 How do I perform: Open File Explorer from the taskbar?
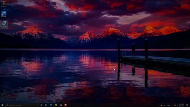[x=56, y=105]
